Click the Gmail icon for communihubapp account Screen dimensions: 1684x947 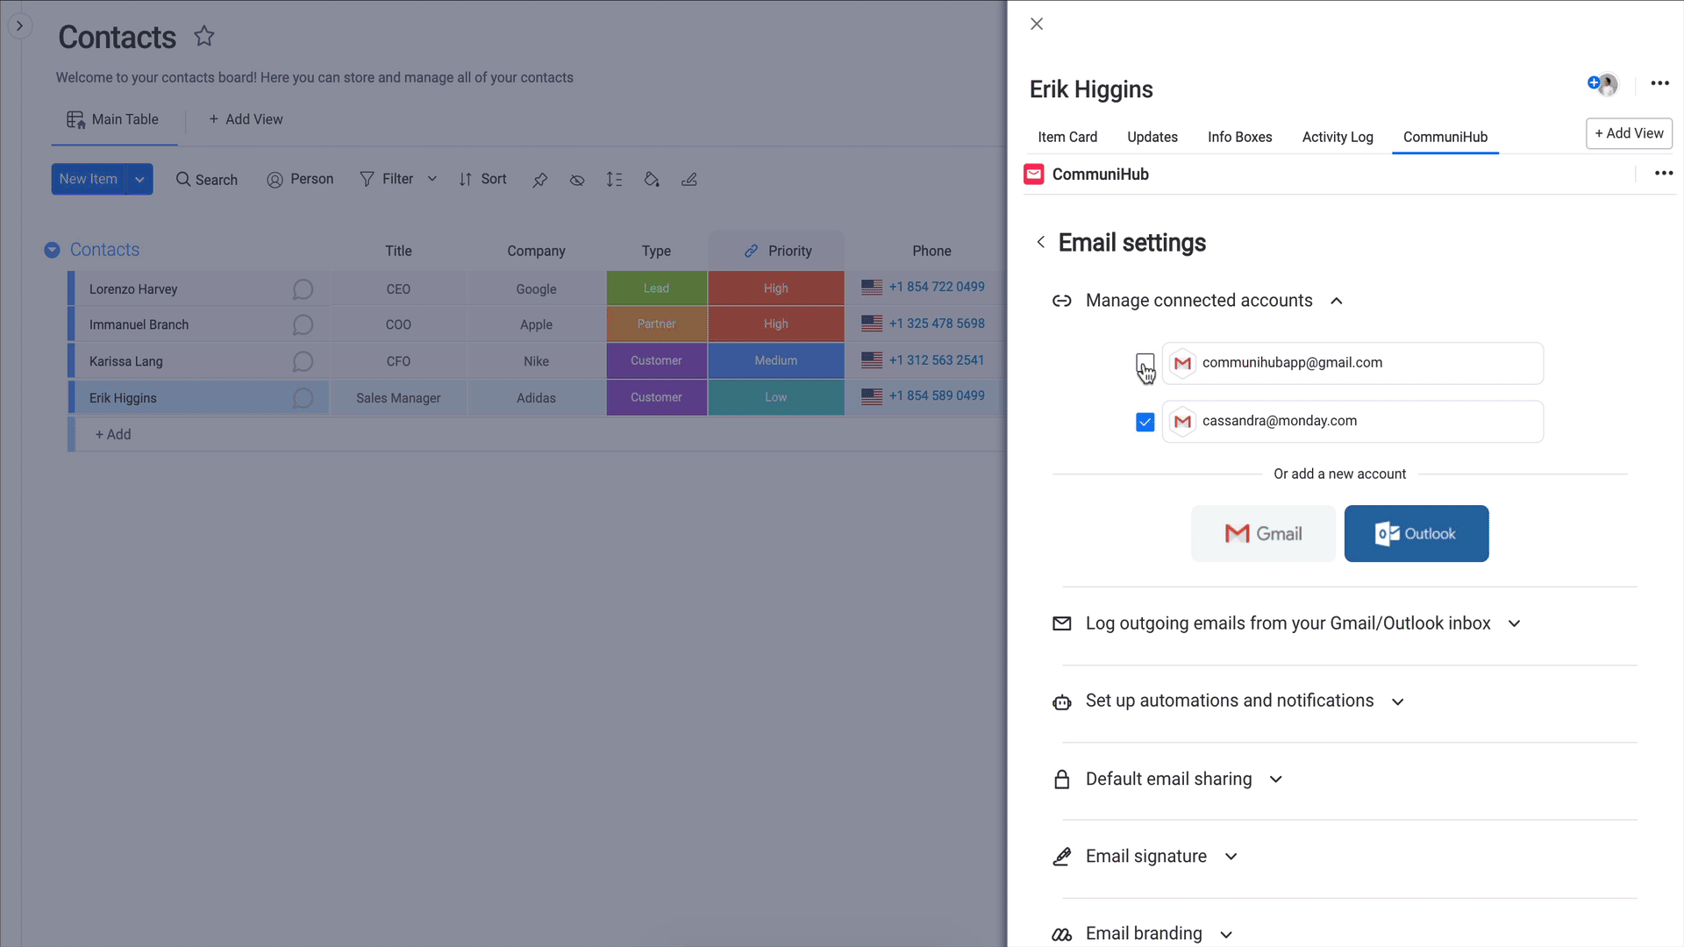point(1182,363)
